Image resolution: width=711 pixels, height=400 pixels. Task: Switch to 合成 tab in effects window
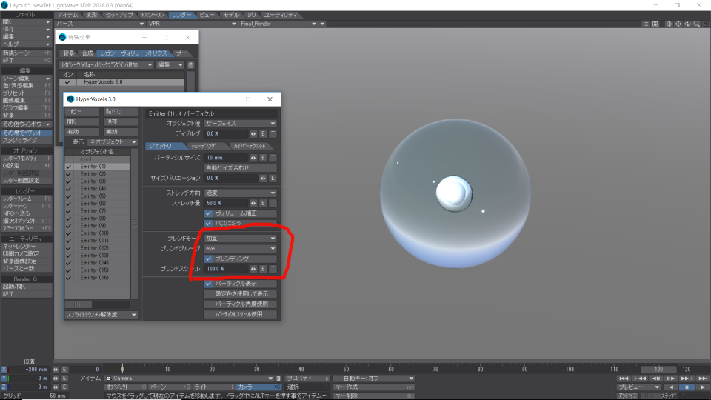point(87,53)
